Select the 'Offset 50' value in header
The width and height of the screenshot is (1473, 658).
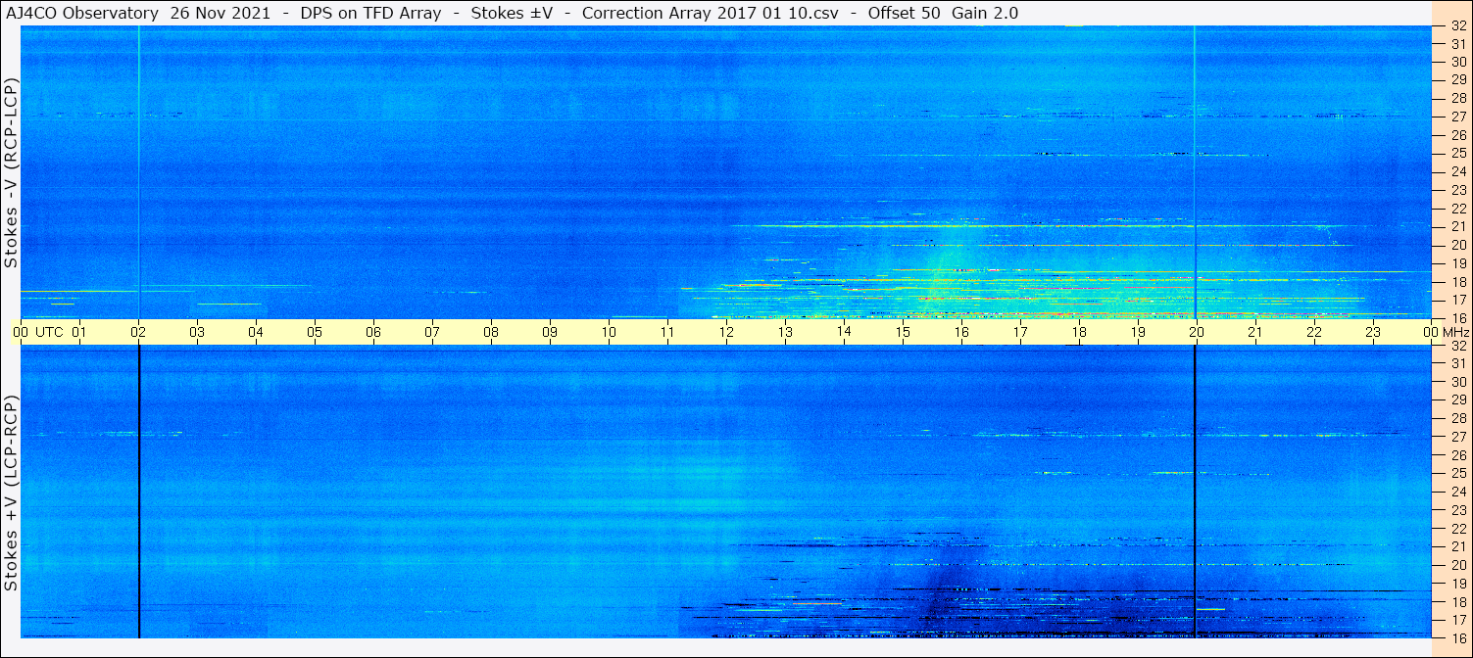pos(903,13)
